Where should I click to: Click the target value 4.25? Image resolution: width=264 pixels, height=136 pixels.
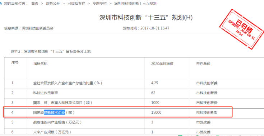point(154,83)
